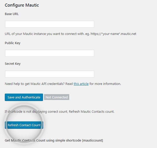Click the Secret Key field label
Screen dimensions: 157x148
13,64
